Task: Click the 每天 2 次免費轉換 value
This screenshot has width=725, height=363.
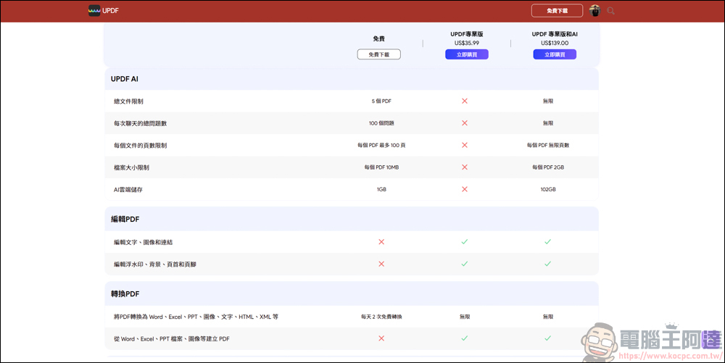Action: (381, 317)
